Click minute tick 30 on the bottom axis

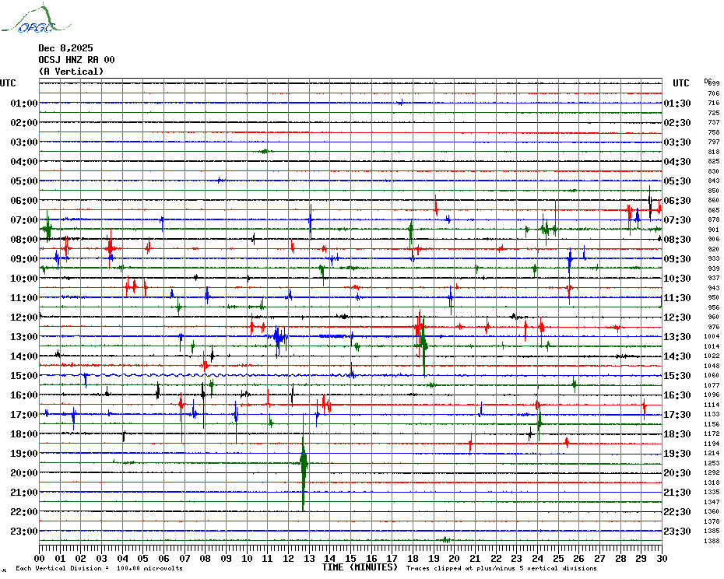click(661, 558)
